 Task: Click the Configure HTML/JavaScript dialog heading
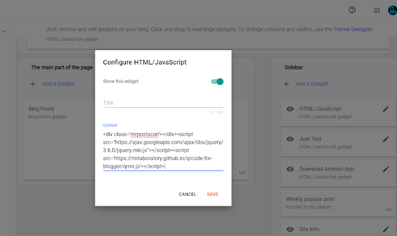[x=145, y=62]
